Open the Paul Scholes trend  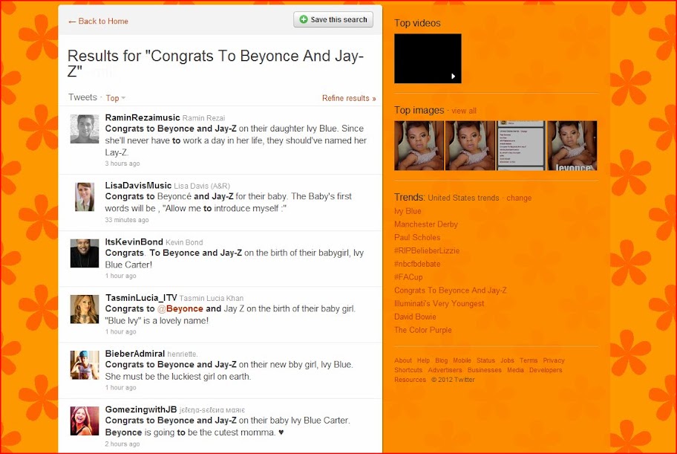point(417,237)
